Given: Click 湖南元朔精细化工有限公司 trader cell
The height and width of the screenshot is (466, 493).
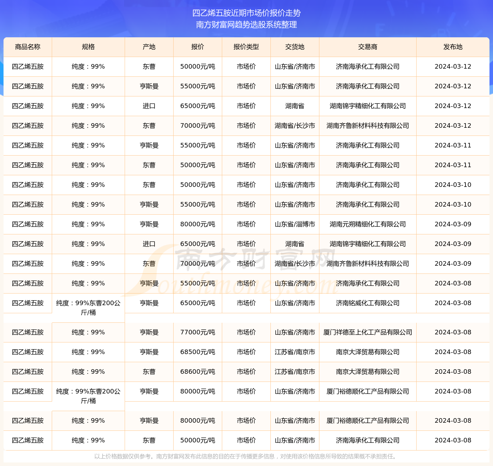Looking at the screenshot, I should pyautogui.click(x=368, y=224).
